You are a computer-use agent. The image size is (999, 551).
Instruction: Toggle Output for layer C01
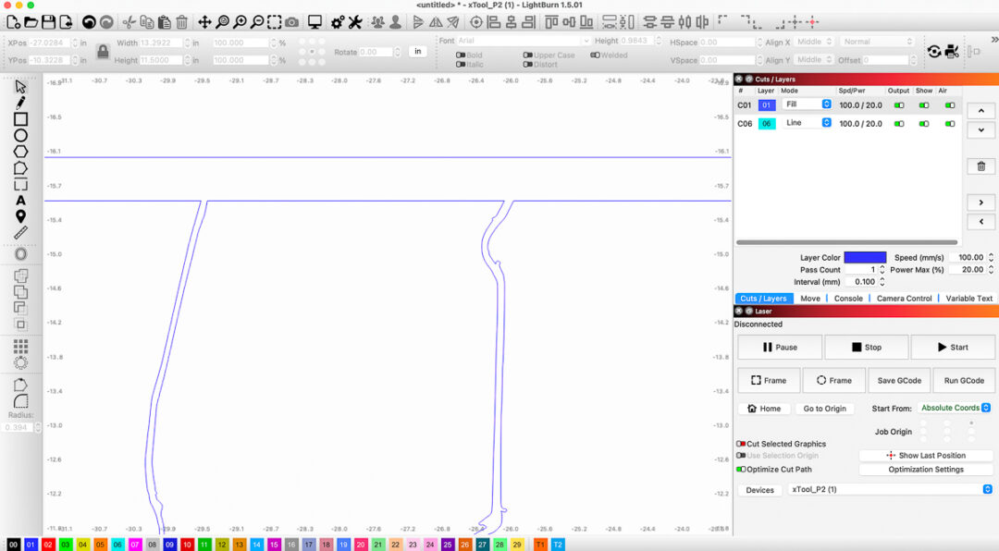(x=899, y=105)
